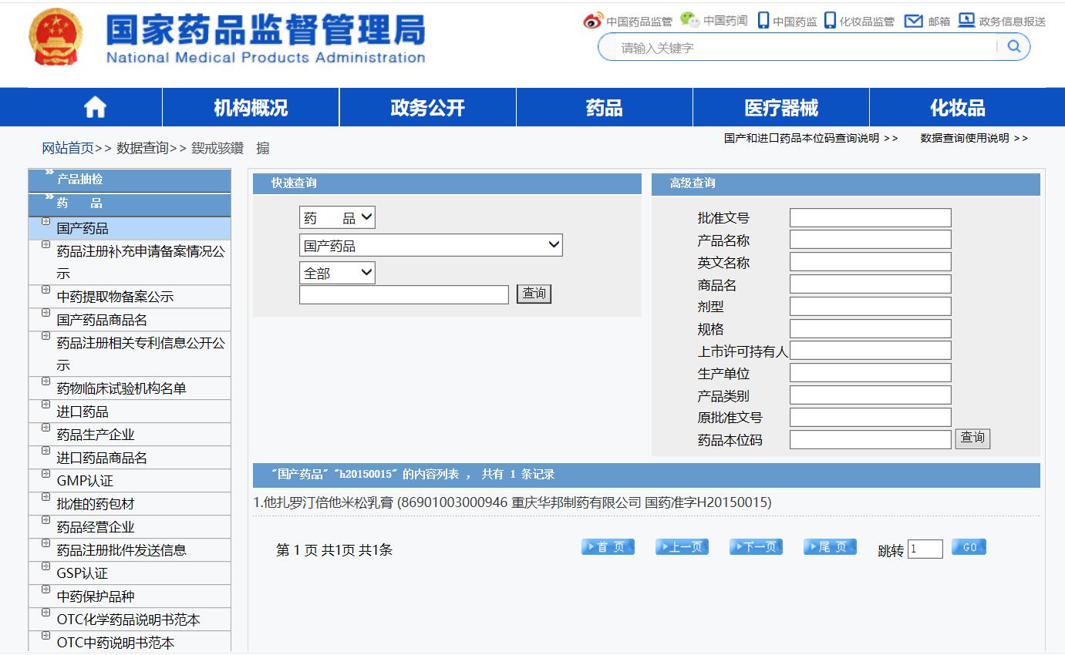This screenshot has height=655, width=1065.
Task: Open the 政务信息报送 monitor icon
Action: pyautogui.click(x=966, y=20)
